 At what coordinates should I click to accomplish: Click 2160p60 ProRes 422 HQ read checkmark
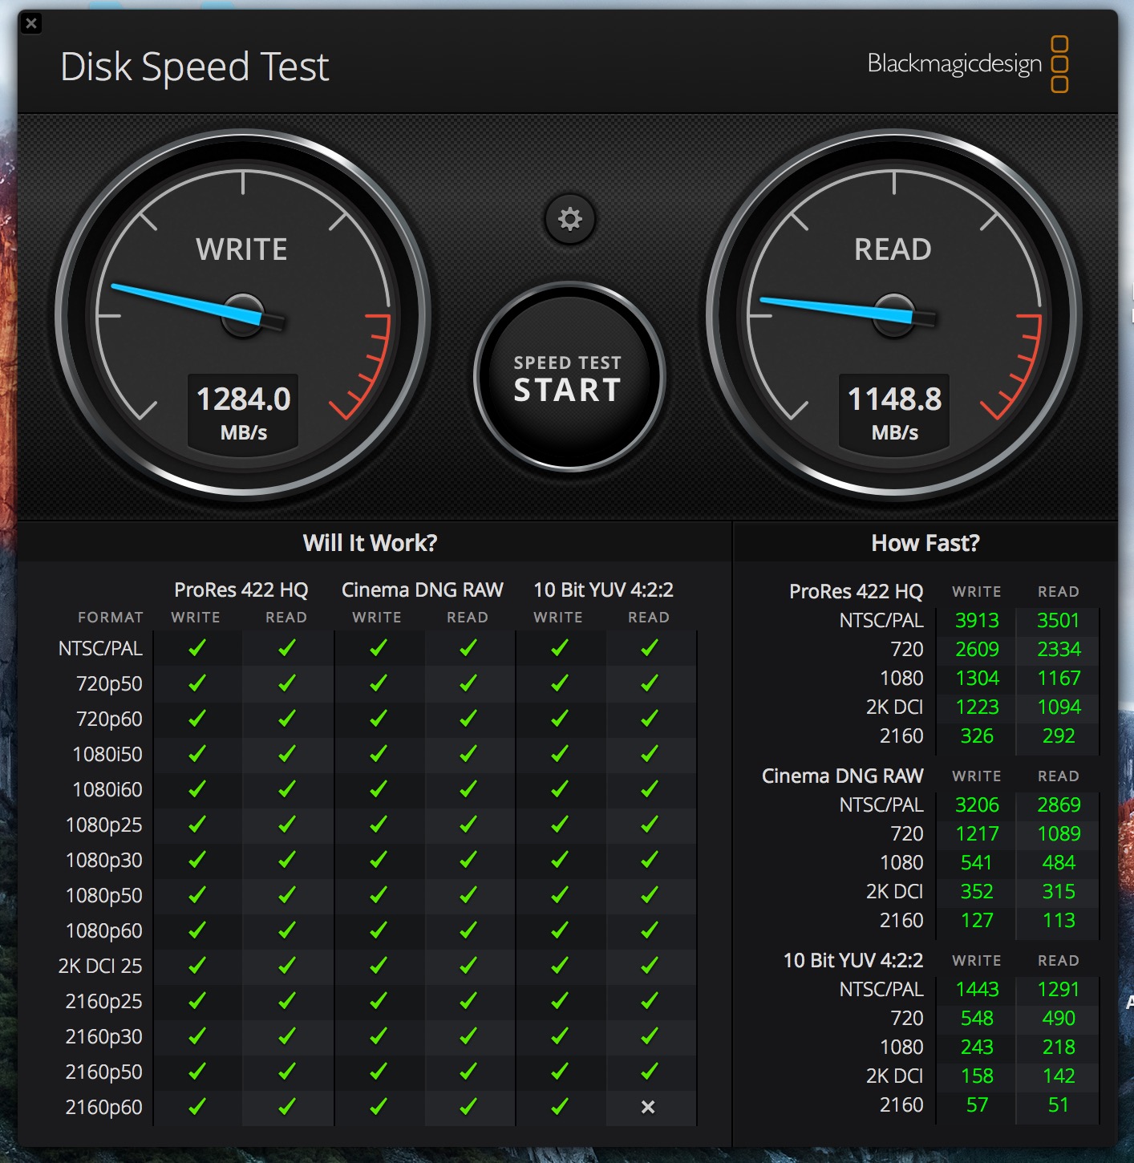point(286,1107)
